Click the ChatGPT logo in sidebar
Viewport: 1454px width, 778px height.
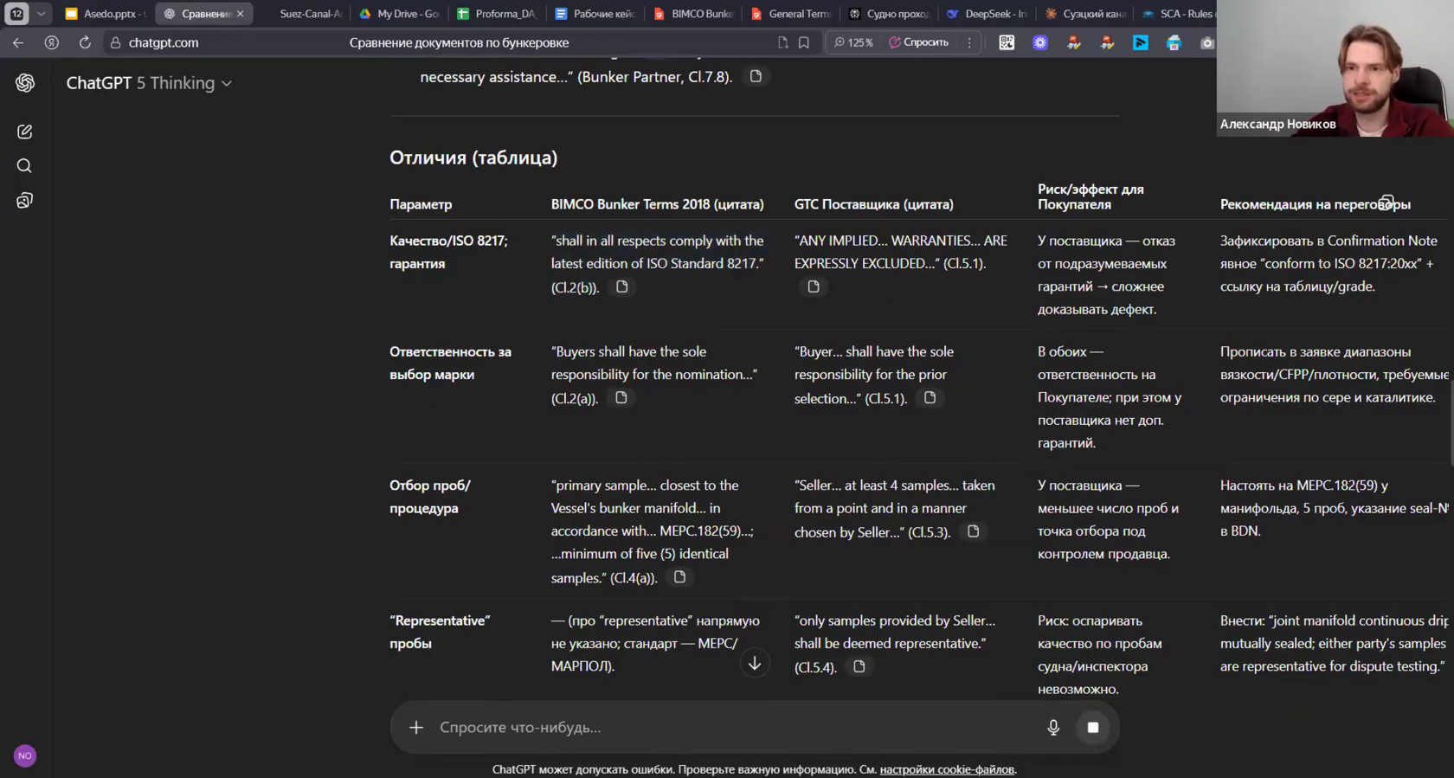25,83
